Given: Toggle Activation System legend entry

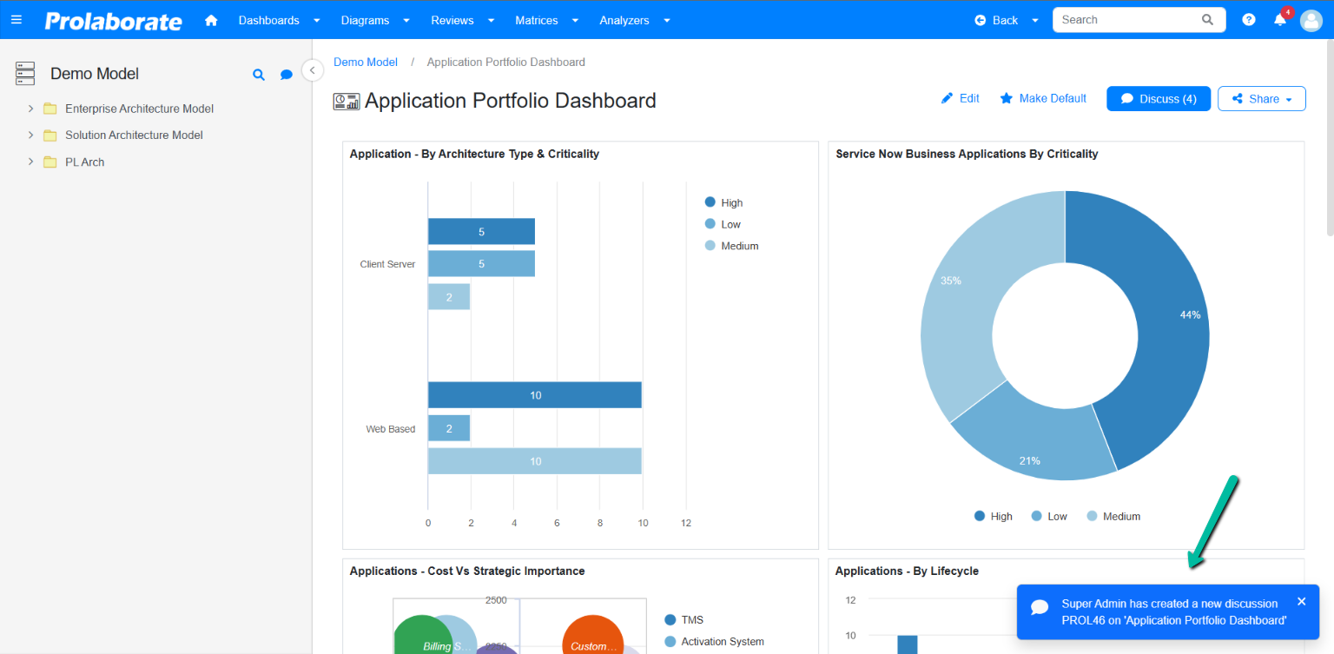Looking at the screenshot, I should [714, 642].
